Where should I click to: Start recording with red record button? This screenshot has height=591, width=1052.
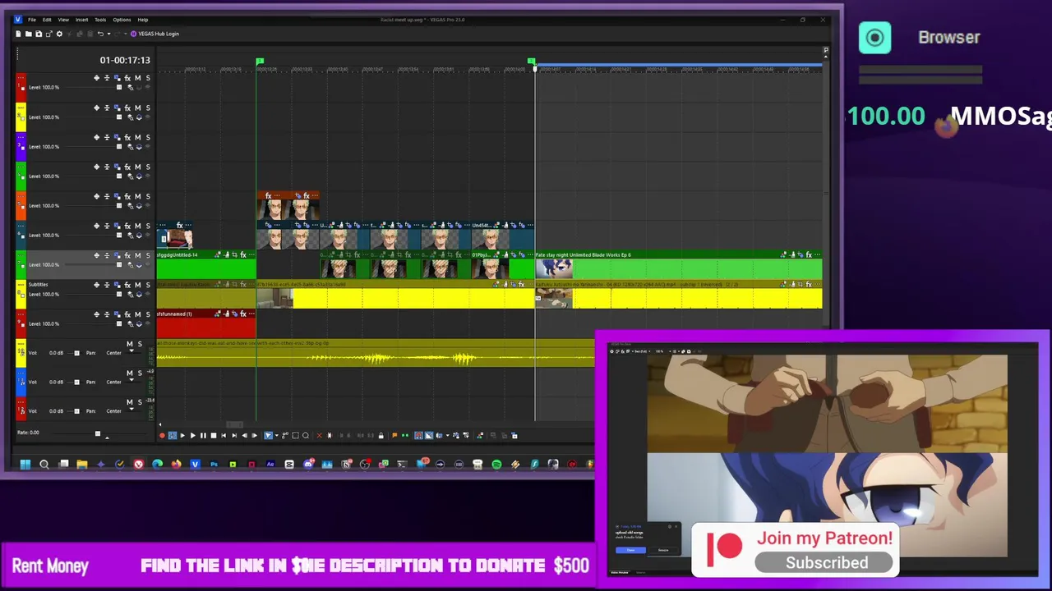coord(162,435)
